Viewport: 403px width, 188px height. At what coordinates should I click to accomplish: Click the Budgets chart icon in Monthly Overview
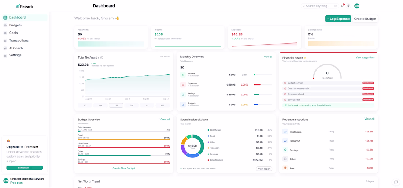coord(183,104)
